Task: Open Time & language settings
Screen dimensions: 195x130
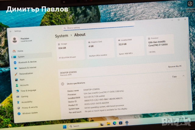Action: click(26, 91)
